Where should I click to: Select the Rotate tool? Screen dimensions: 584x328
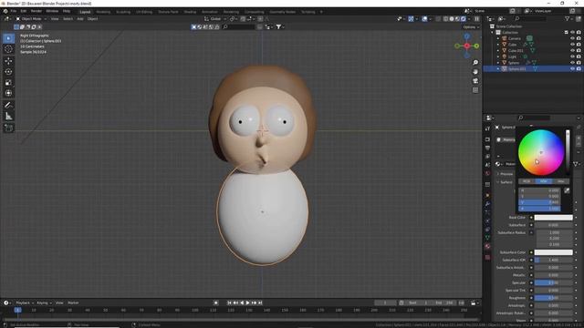(8, 72)
